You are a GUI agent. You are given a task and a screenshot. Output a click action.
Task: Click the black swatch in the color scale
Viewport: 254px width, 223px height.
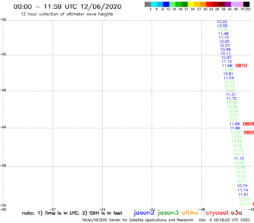click(246, 4)
